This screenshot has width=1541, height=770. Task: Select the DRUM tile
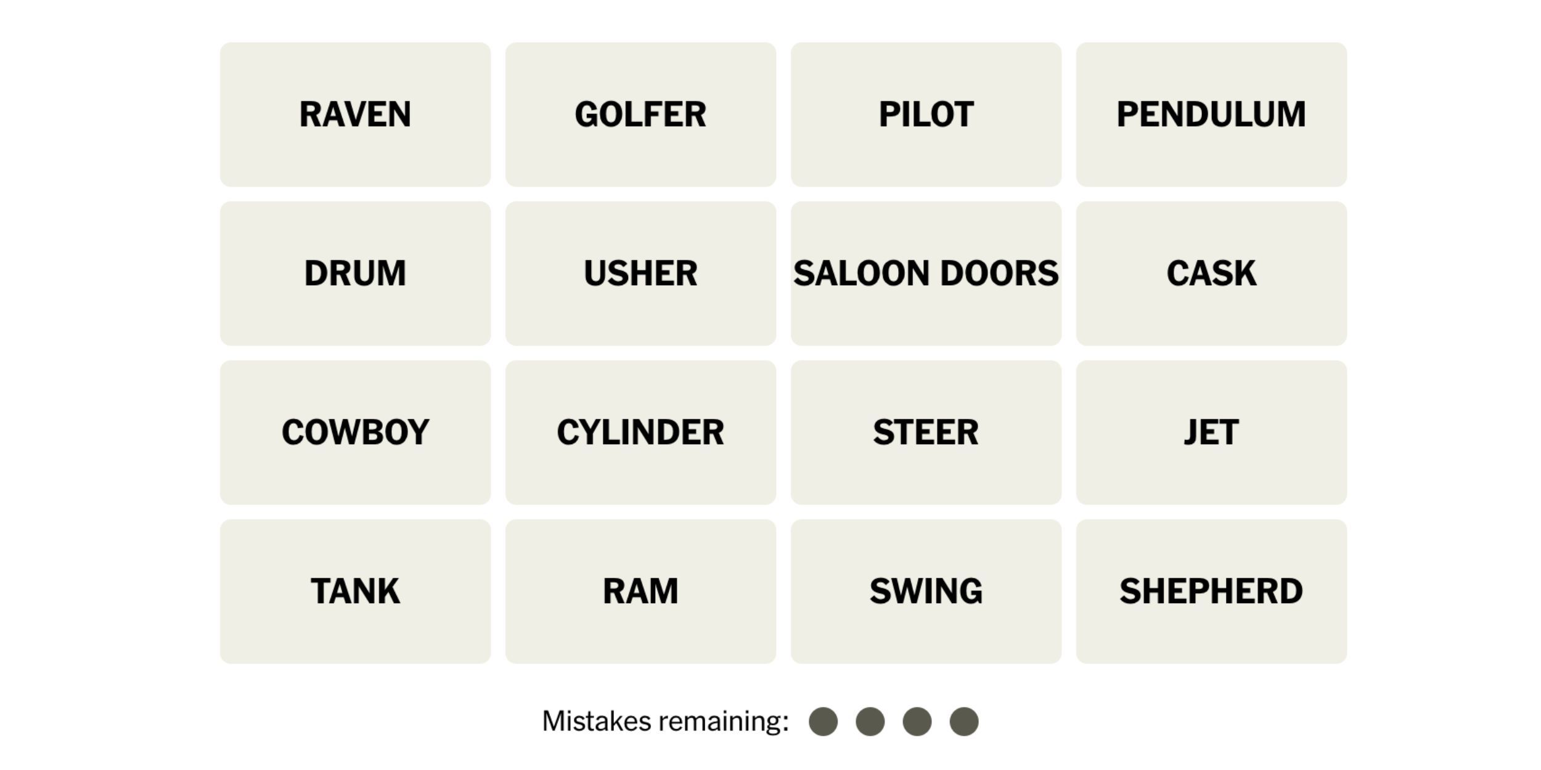coord(355,272)
